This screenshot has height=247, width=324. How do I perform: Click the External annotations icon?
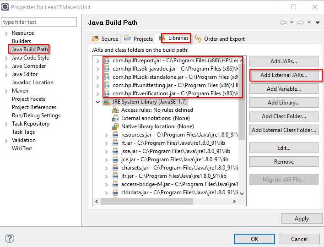click(x=115, y=118)
